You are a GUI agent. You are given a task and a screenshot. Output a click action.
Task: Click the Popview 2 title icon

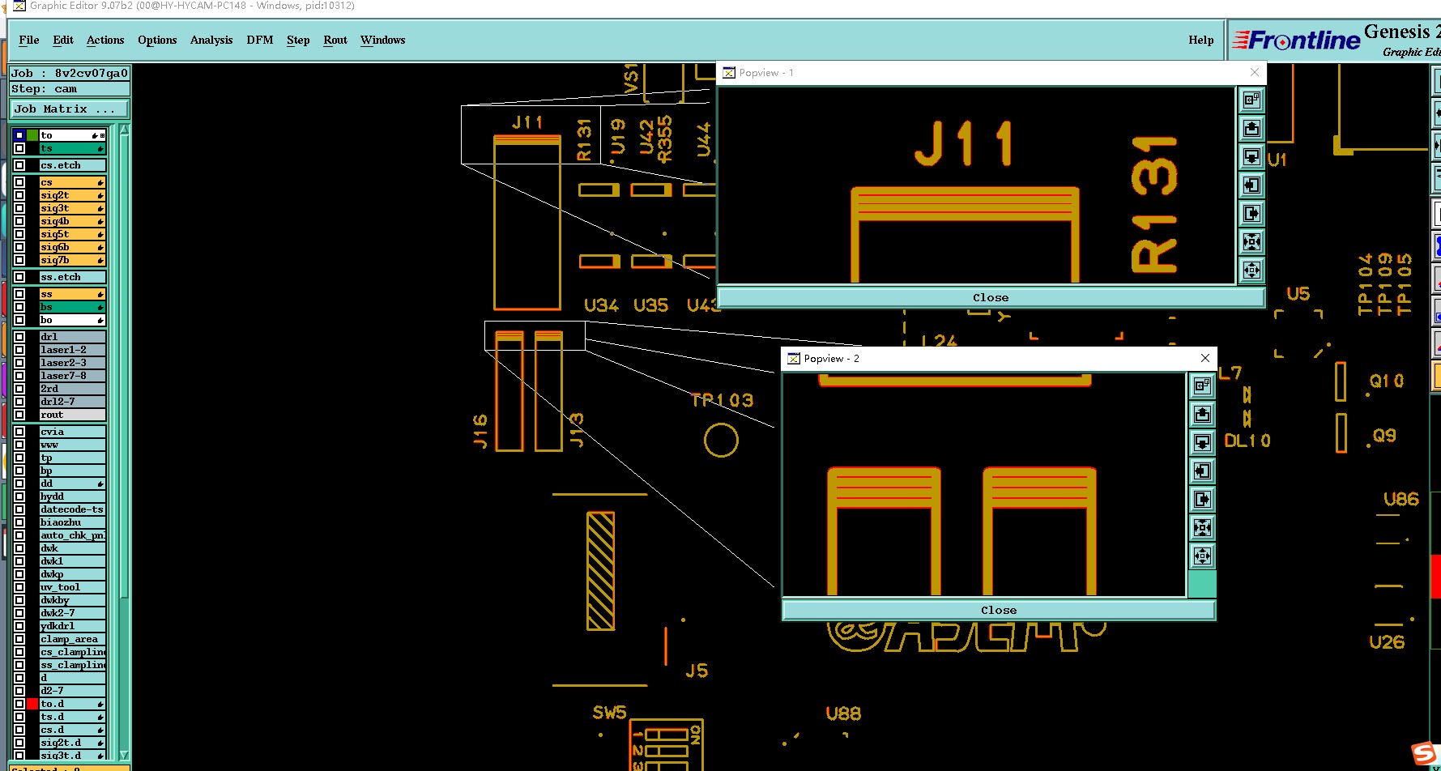click(794, 359)
